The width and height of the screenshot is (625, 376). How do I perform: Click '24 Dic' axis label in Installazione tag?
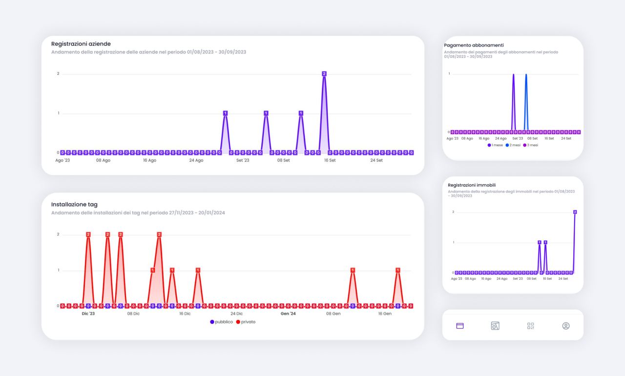point(236,313)
